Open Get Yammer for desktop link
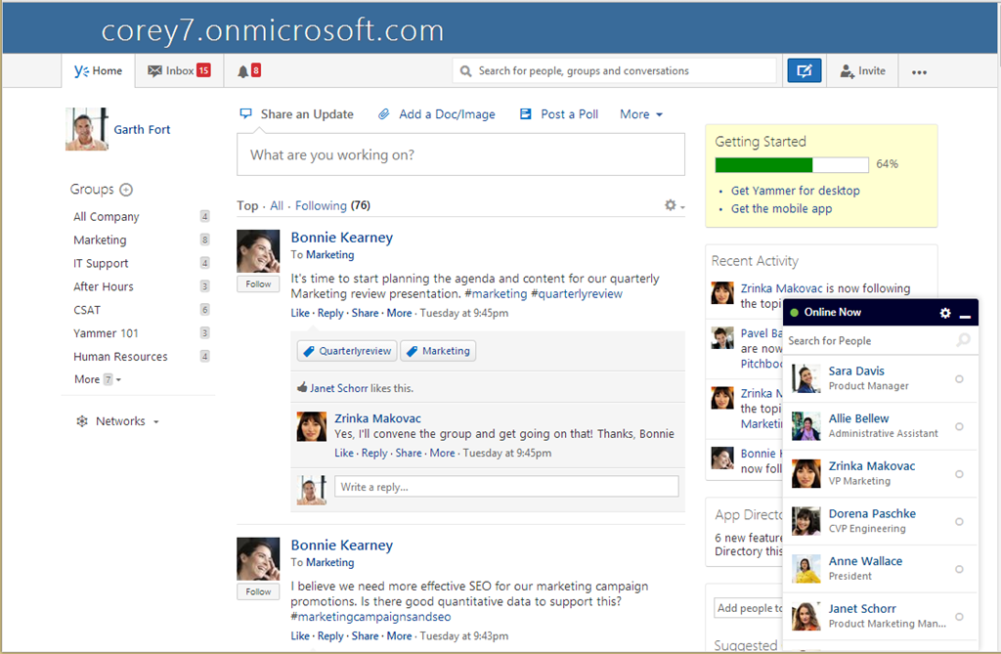This screenshot has height=654, width=1001. pyautogui.click(x=796, y=191)
